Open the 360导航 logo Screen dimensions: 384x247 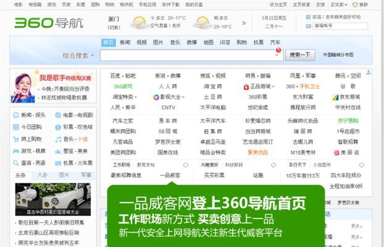tap(49, 23)
